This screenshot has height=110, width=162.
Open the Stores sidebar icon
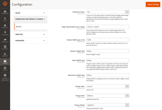click(x=5, y=62)
